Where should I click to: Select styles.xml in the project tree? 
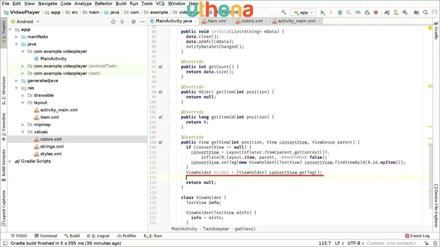pos(50,154)
